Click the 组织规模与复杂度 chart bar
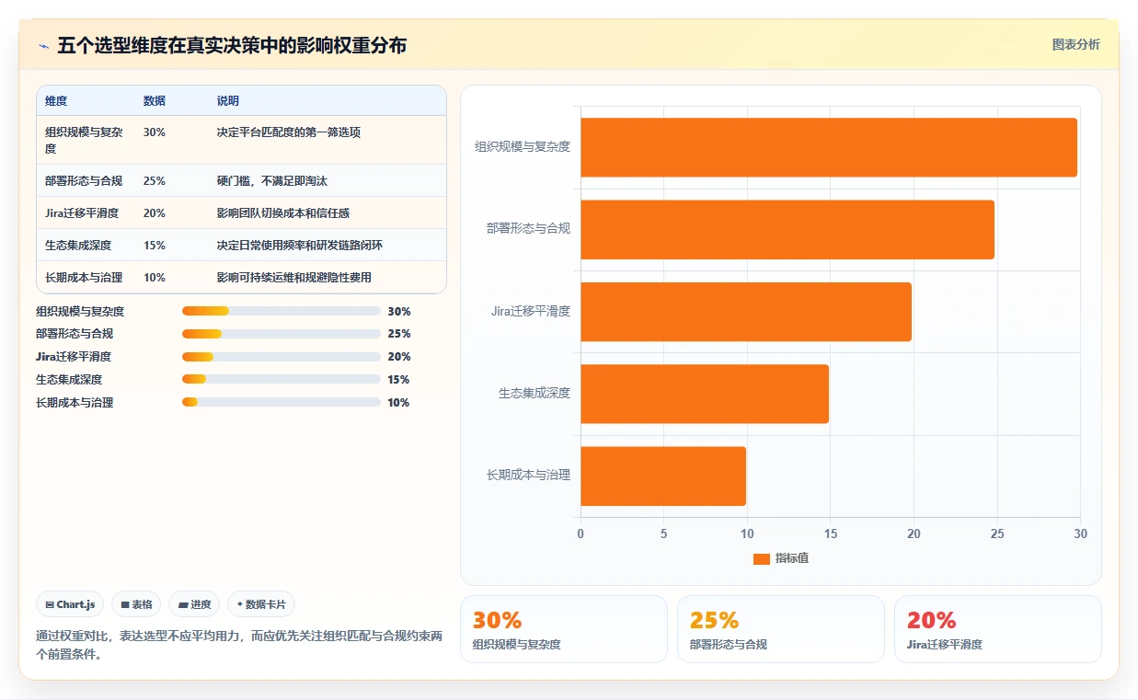Viewport: 1138px width, 700px height. [829, 147]
